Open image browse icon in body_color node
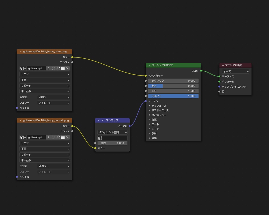Viewport: 269px width, 215px height. pyautogui.click(x=23, y=69)
